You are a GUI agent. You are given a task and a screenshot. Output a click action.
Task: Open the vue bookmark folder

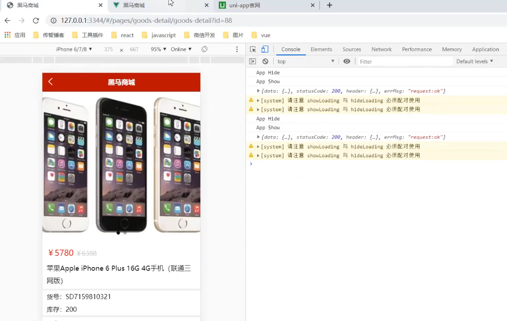click(x=261, y=35)
